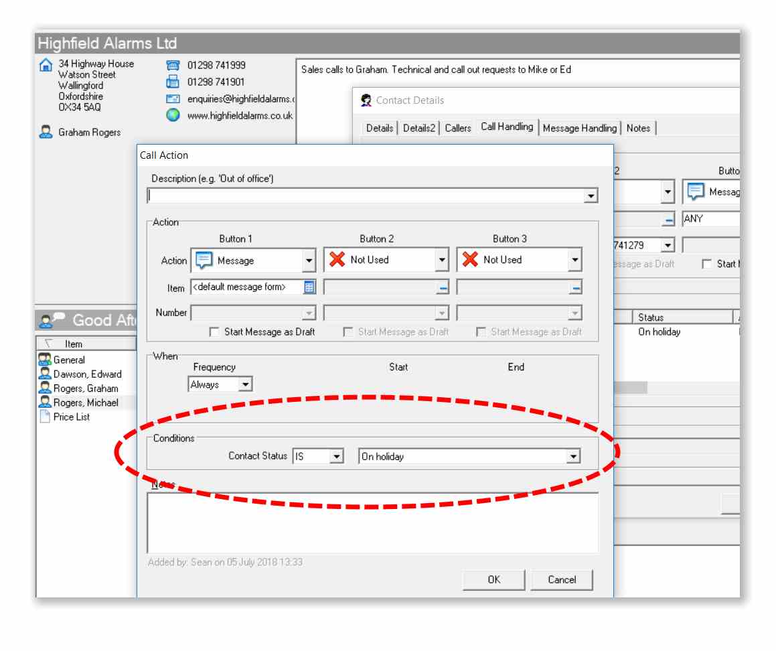776x651 pixels.
Task: Click the greeting icon beside Good Afternoon header
Action: tap(52, 319)
